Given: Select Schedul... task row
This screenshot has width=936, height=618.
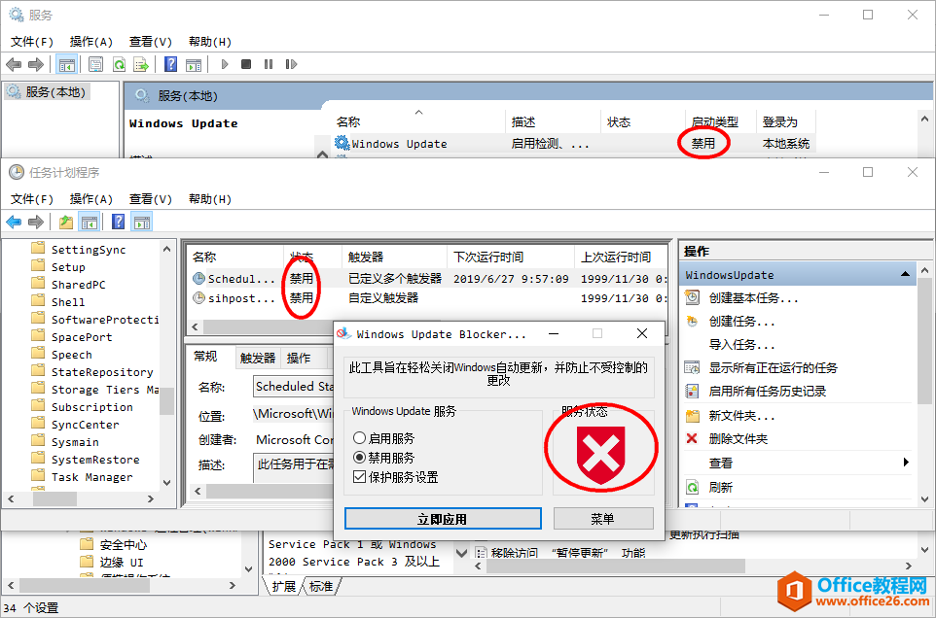Looking at the screenshot, I should (427, 278).
